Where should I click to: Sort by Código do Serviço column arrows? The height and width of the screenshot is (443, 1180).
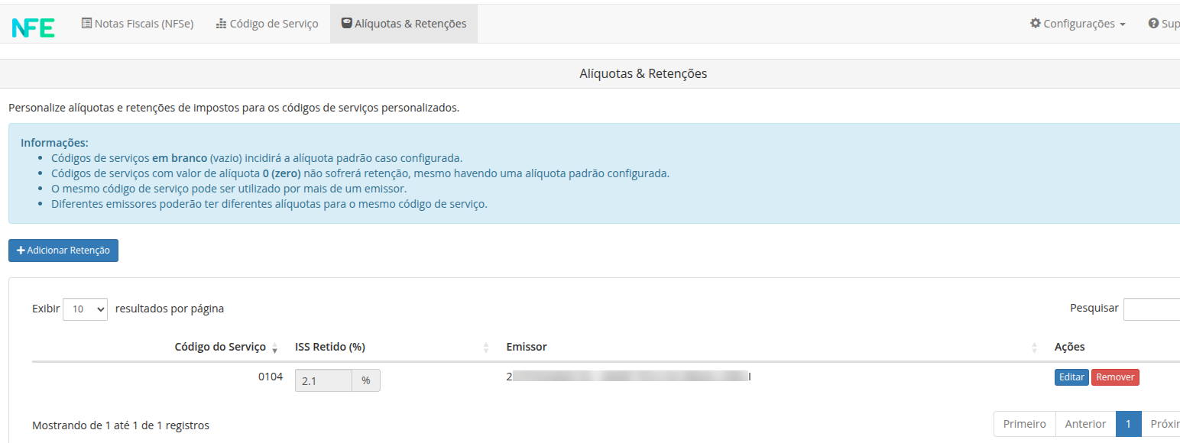point(274,348)
